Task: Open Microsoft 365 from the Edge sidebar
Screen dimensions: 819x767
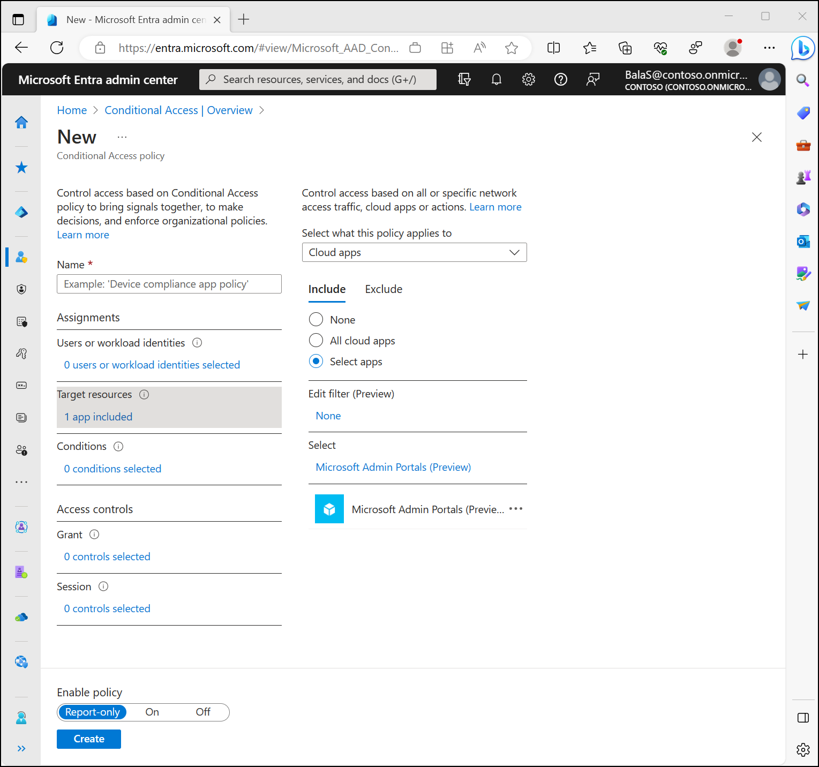Action: coord(803,209)
